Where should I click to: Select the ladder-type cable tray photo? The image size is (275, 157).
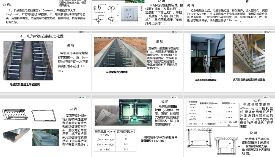45,137
